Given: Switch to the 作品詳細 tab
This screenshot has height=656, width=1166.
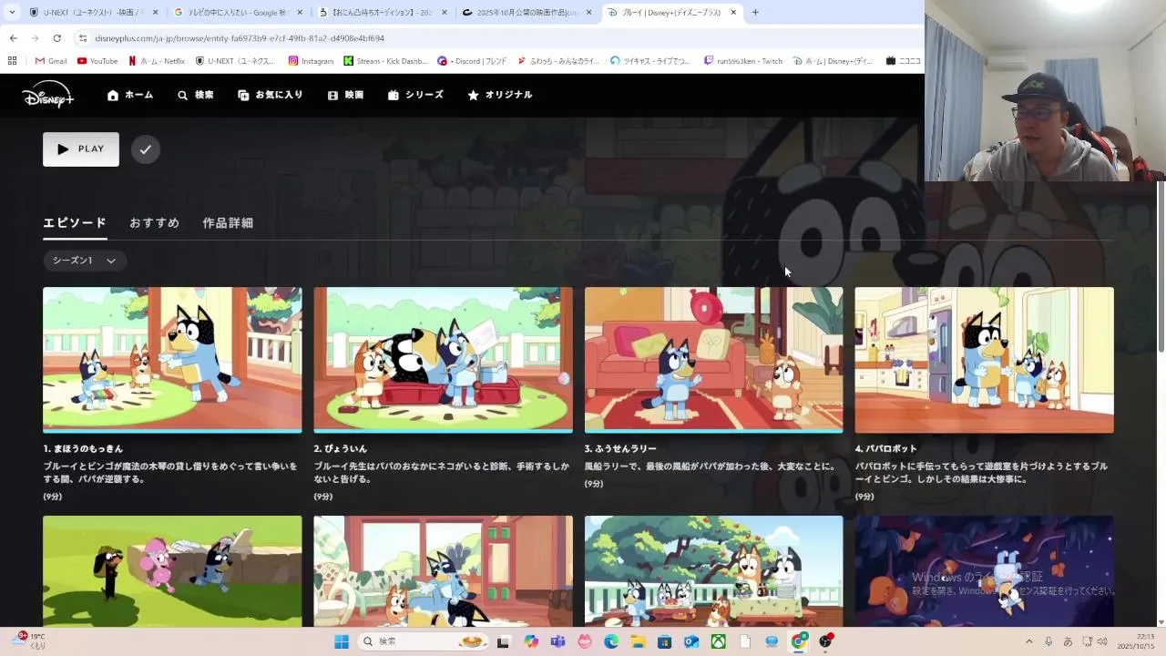Looking at the screenshot, I should (x=228, y=222).
